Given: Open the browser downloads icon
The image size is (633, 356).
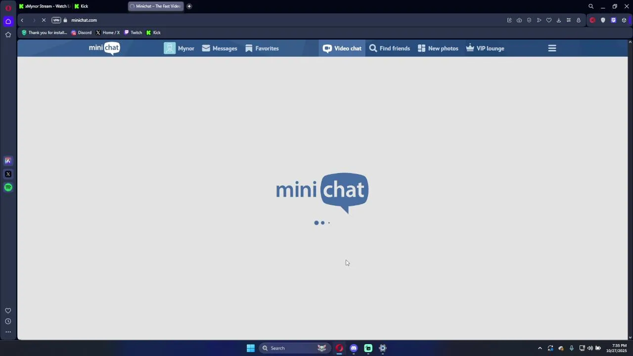Looking at the screenshot, I should (559, 20).
